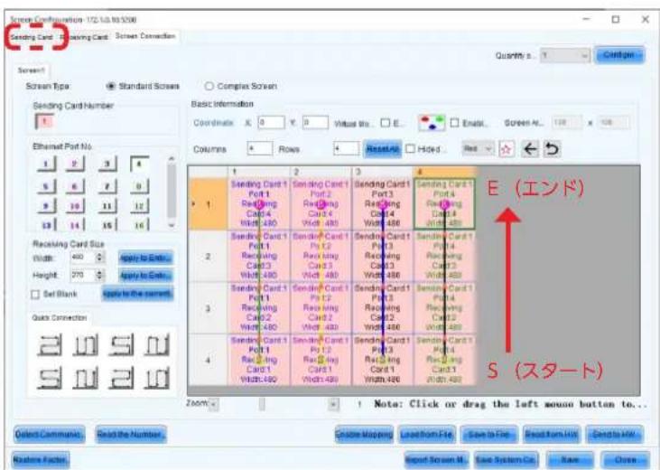
Task: Select Ethernet port number 1
Action: pos(46,164)
